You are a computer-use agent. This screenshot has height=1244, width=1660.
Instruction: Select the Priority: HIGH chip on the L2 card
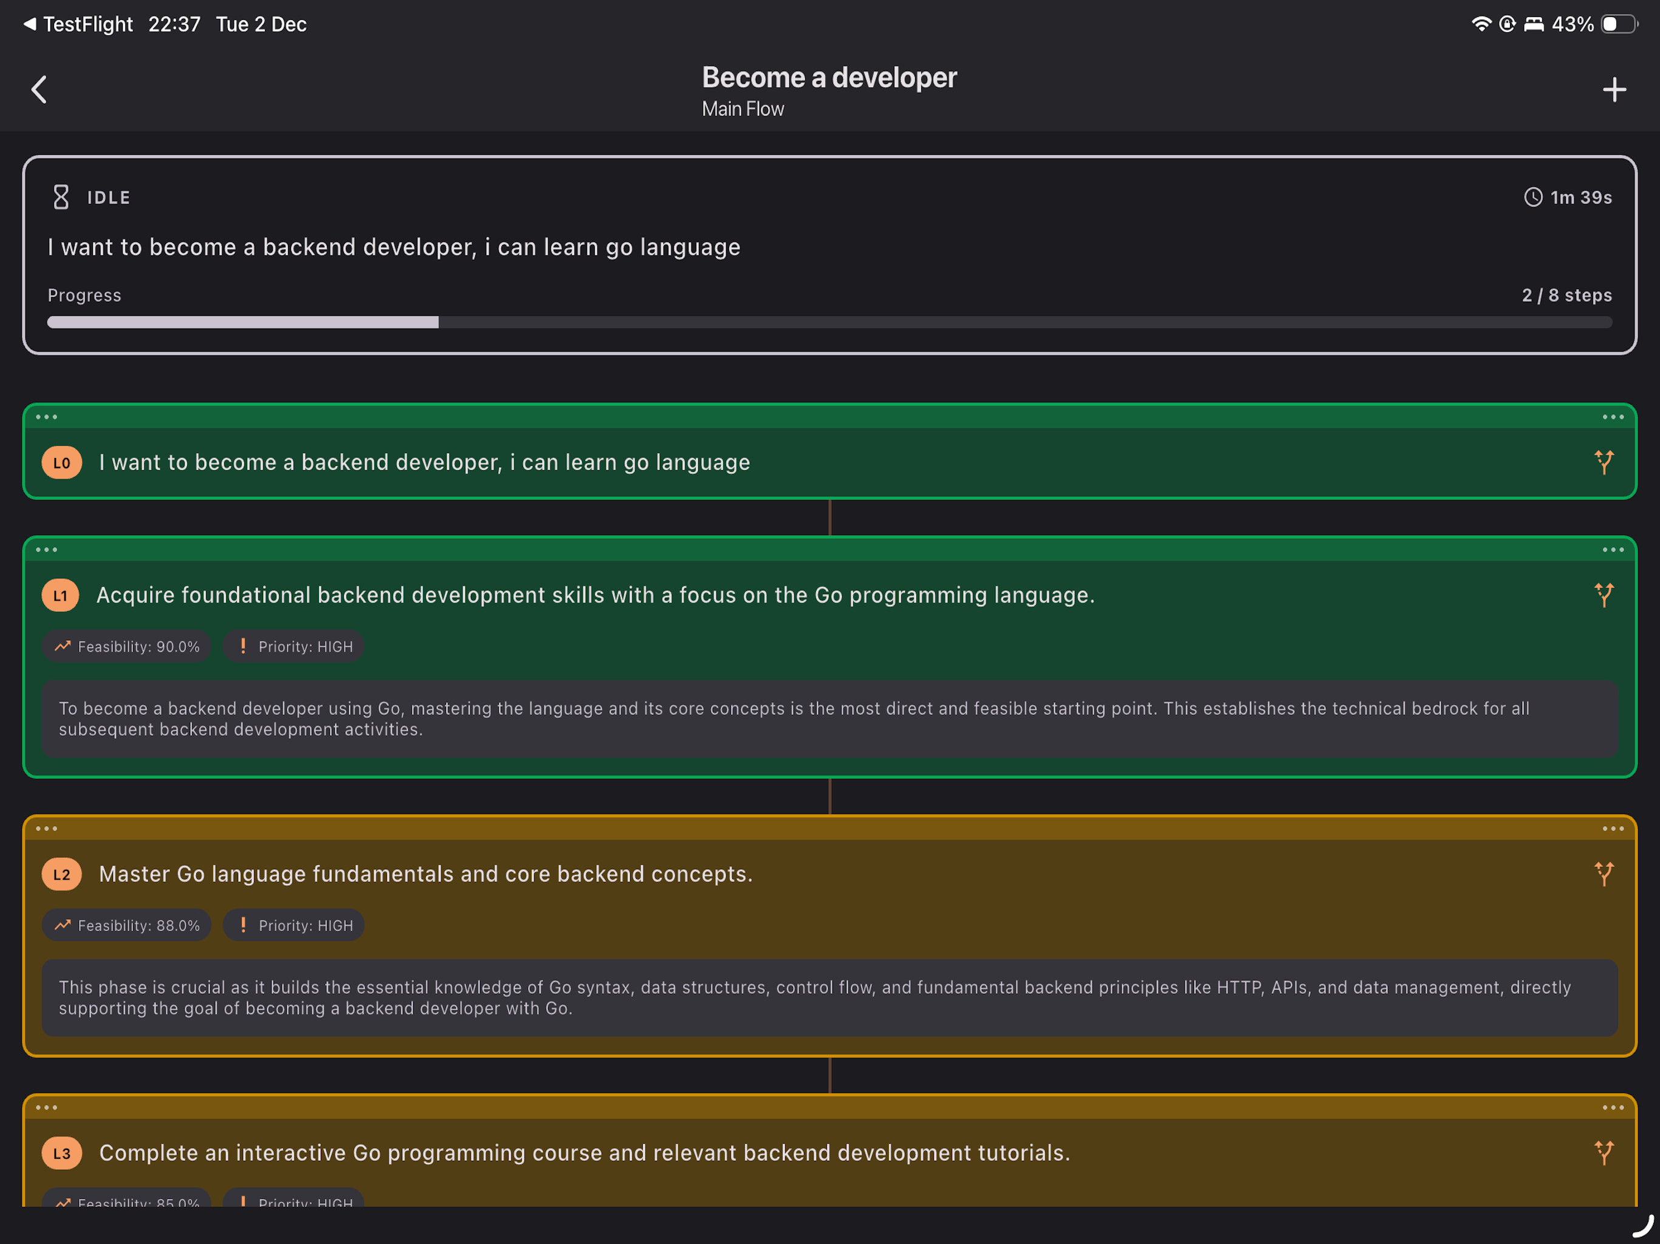click(x=294, y=926)
